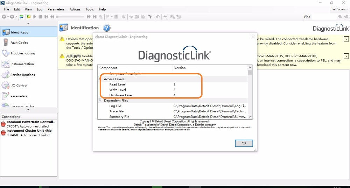Click the Full Screen button
350x188 pixels.
tap(339, 9)
